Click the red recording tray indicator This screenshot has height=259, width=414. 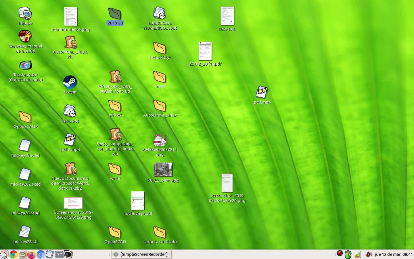pyautogui.click(x=340, y=254)
